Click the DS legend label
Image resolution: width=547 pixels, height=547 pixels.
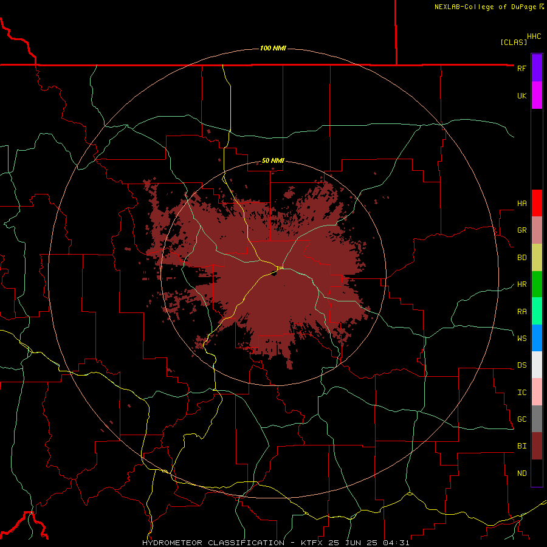(521, 365)
